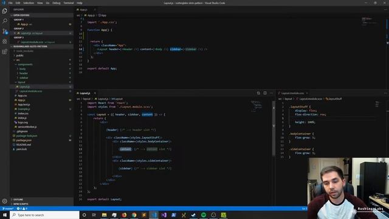Open Firefox from the taskbar
389x219 pixels.
pos(124,215)
